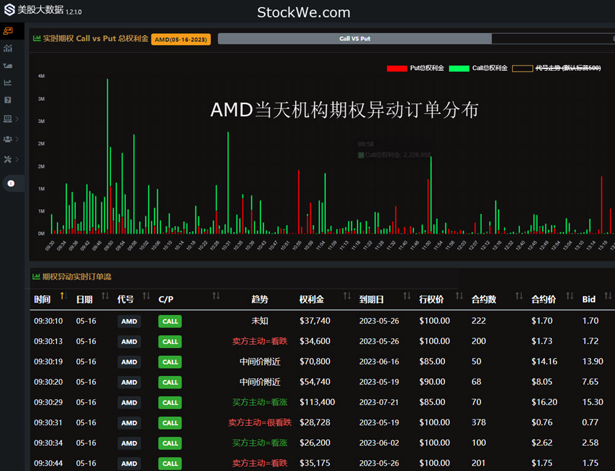This screenshot has width=615, height=471.
Task: Open the line trend chart sidebar icon
Action: point(8,82)
